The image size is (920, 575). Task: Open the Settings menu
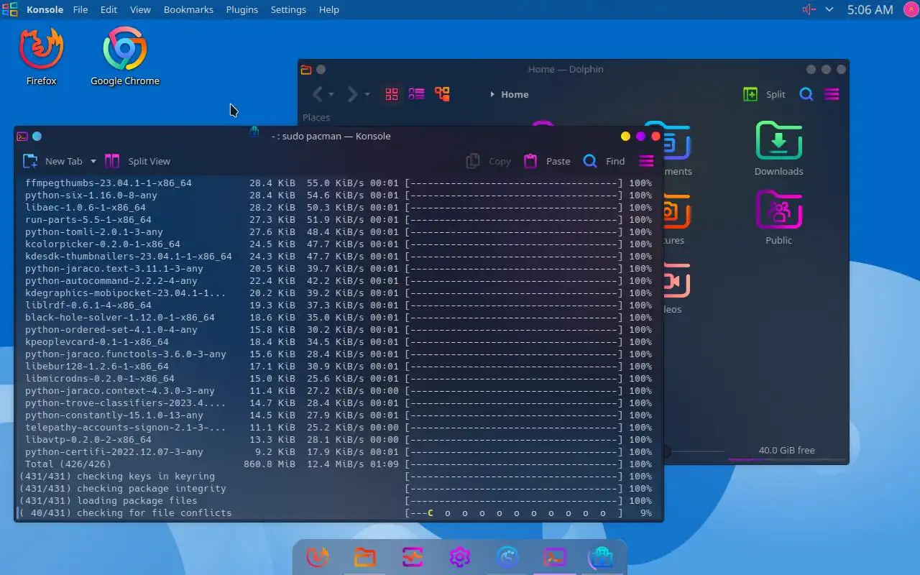coord(288,9)
